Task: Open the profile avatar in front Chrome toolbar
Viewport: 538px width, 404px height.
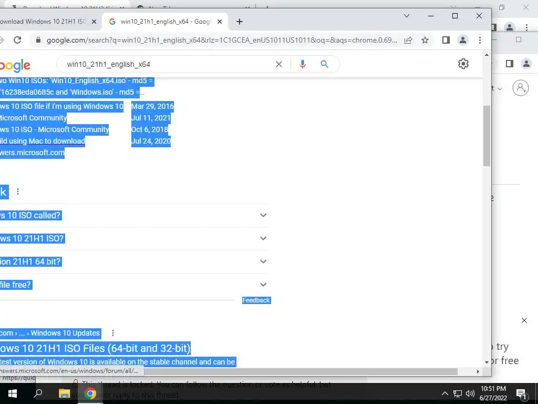Action: [463, 40]
